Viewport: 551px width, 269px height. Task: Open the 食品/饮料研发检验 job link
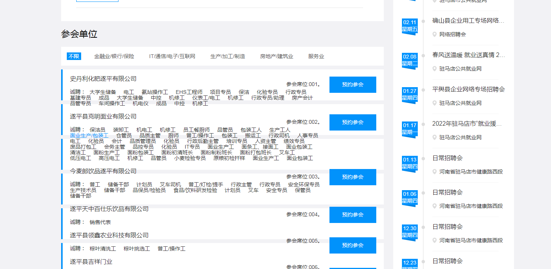pyautogui.click(x=195, y=190)
